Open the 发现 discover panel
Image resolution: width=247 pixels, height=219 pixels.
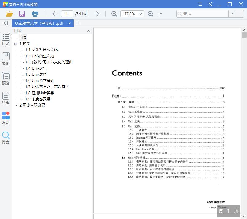(x=6, y=118)
